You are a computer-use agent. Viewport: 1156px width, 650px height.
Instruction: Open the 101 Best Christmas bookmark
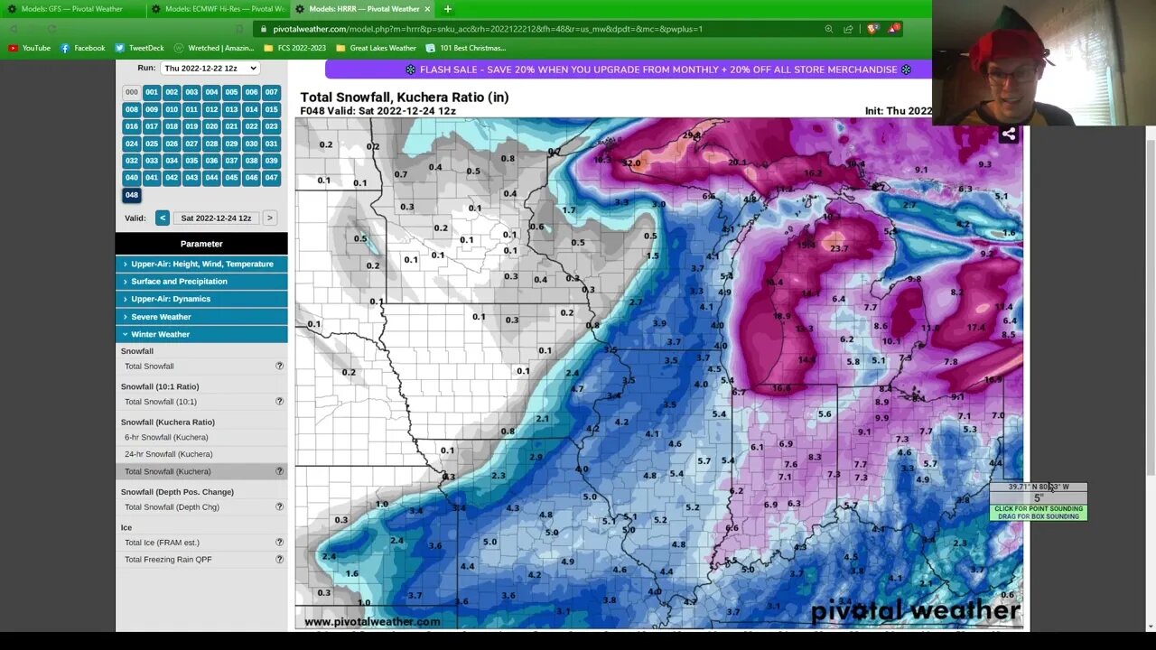click(465, 48)
